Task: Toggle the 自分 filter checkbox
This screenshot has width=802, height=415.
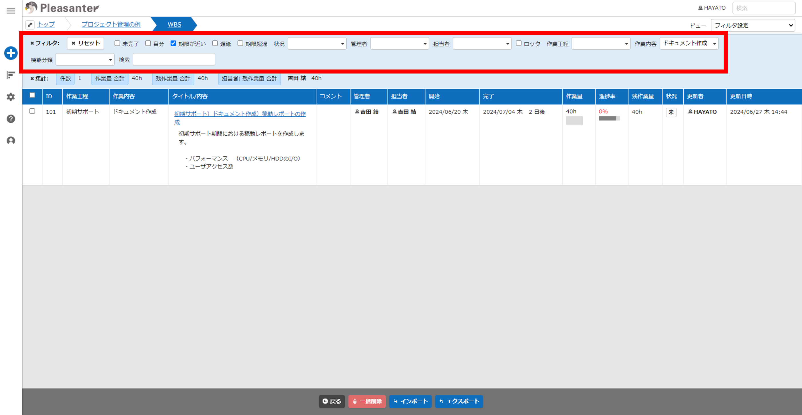Action: click(148, 43)
